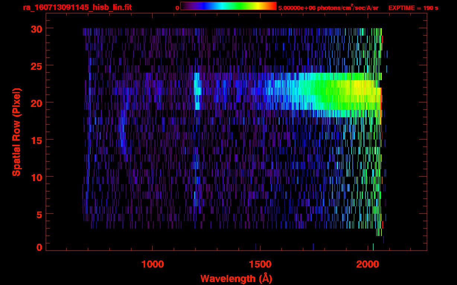Click the bright cyan emission line near 1200 Å

tap(197, 91)
